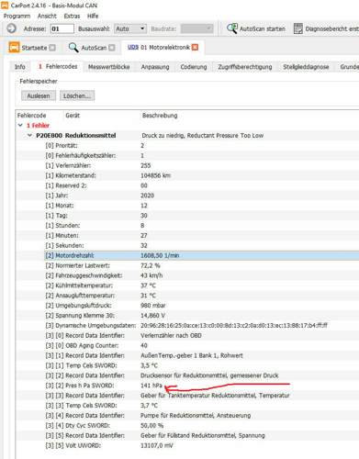Click the '141 hPa' value
359x459 pixels.
tap(151, 386)
